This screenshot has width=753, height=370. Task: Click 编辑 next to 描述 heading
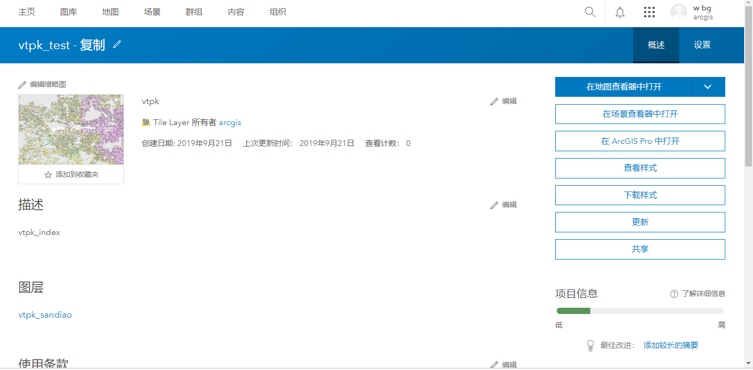point(503,205)
